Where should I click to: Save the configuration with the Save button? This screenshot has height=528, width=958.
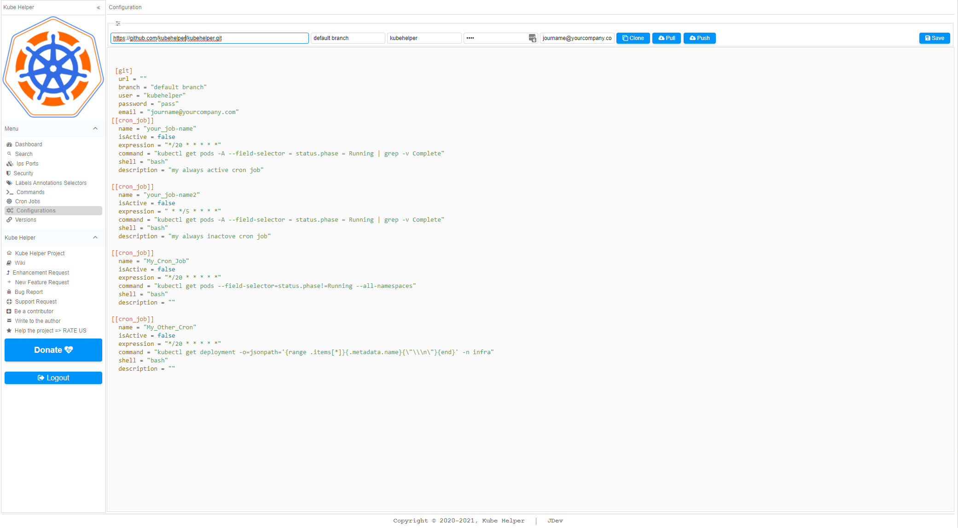(x=934, y=38)
